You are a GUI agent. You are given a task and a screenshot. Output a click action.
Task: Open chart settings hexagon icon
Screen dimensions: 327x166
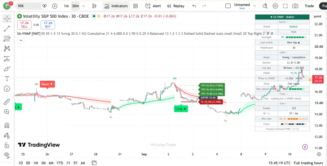point(275,6)
